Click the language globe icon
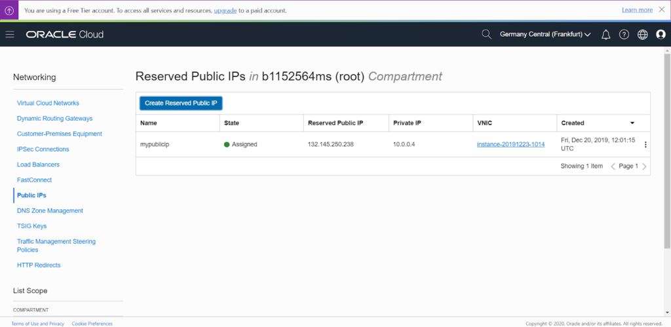Screen dimensions: 671x327 click(642, 34)
